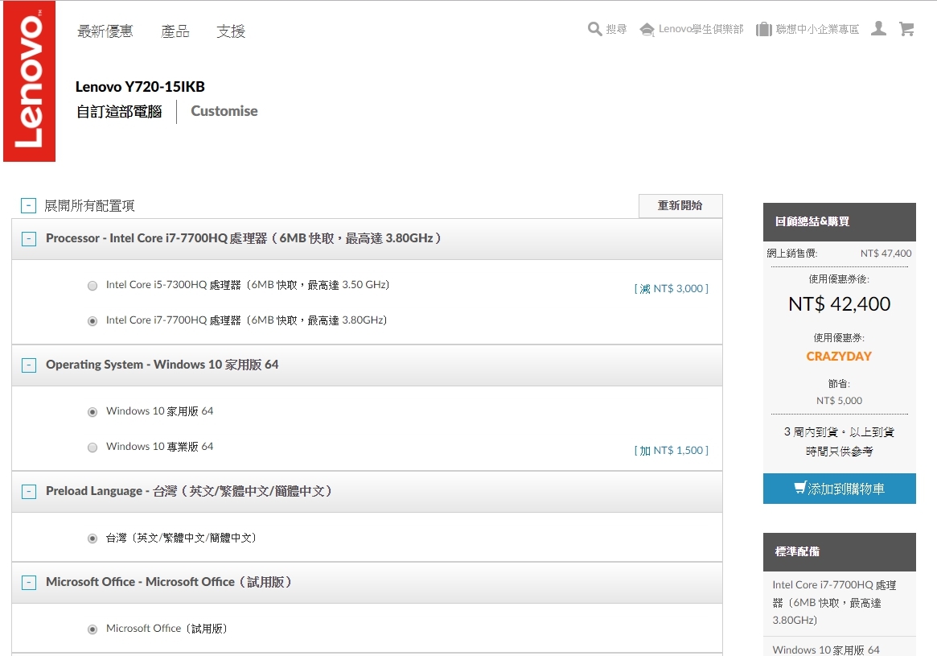Collapse all configuration items toggle
This screenshot has width=937, height=656.
28,206
